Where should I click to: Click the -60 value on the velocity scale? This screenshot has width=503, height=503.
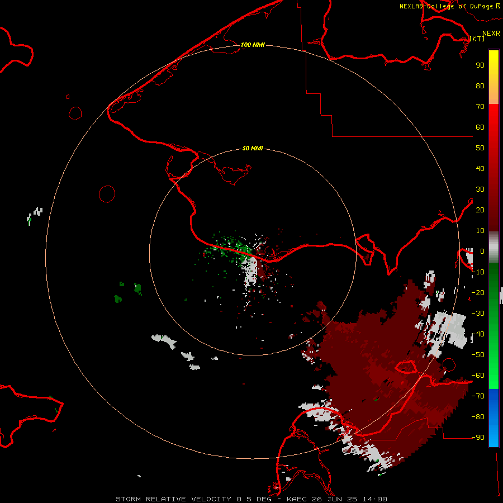478,376
